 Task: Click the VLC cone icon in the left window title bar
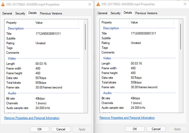3,4
